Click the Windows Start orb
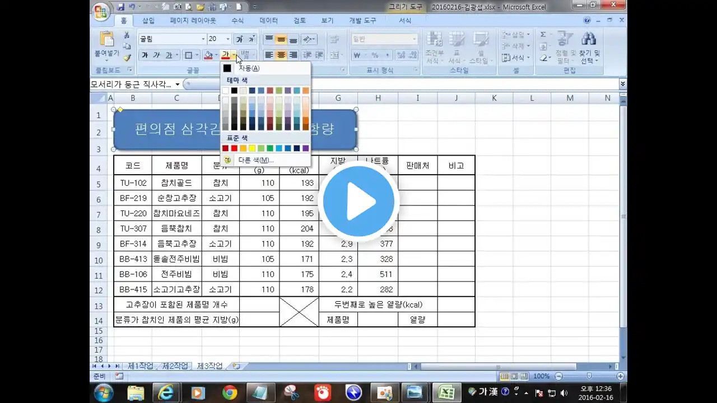The width and height of the screenshot is (717, 403). (104, 393)
